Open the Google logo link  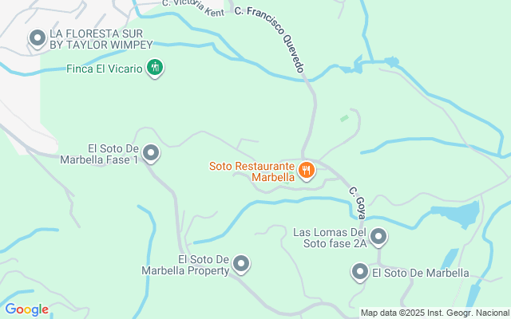point(26,309)
